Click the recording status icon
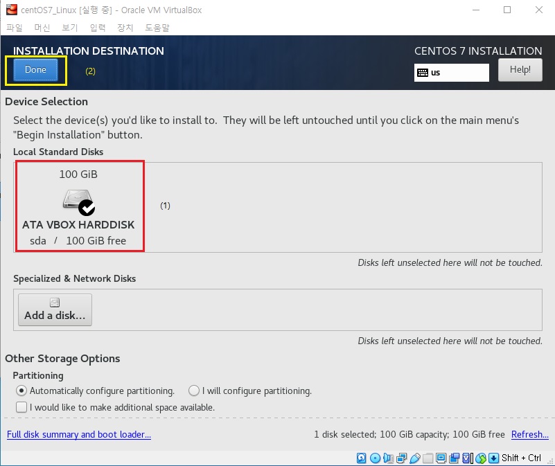 (454, 458)
